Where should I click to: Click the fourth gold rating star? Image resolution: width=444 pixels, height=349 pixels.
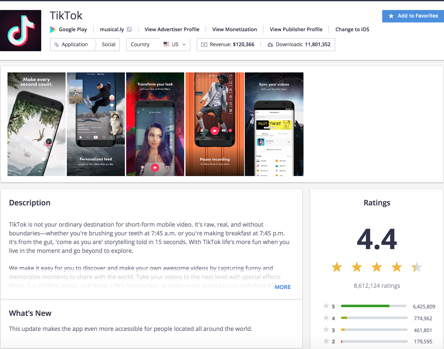coord(397,267)
